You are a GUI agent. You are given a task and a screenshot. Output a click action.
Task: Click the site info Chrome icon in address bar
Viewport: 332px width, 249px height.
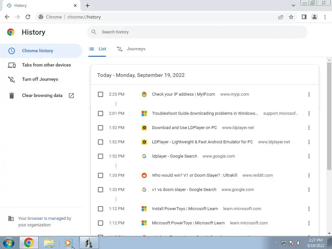(41, 17)
